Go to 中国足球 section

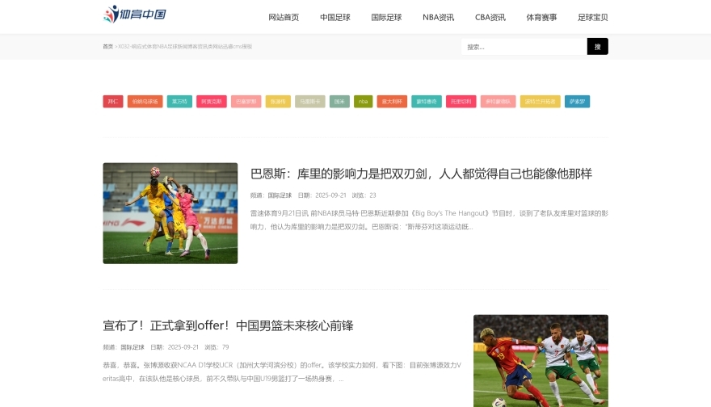[x=334, y=17]
